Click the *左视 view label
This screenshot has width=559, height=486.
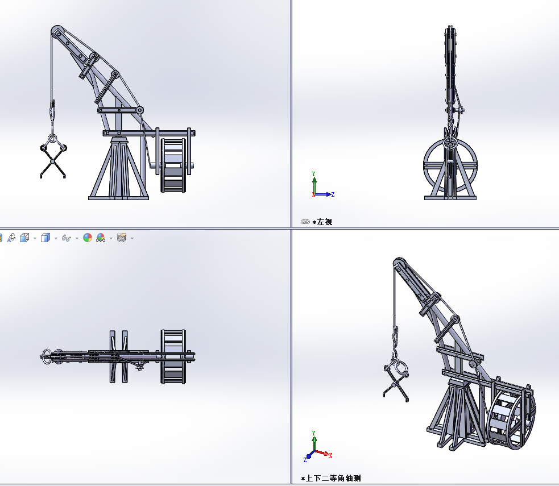(322, 222)
